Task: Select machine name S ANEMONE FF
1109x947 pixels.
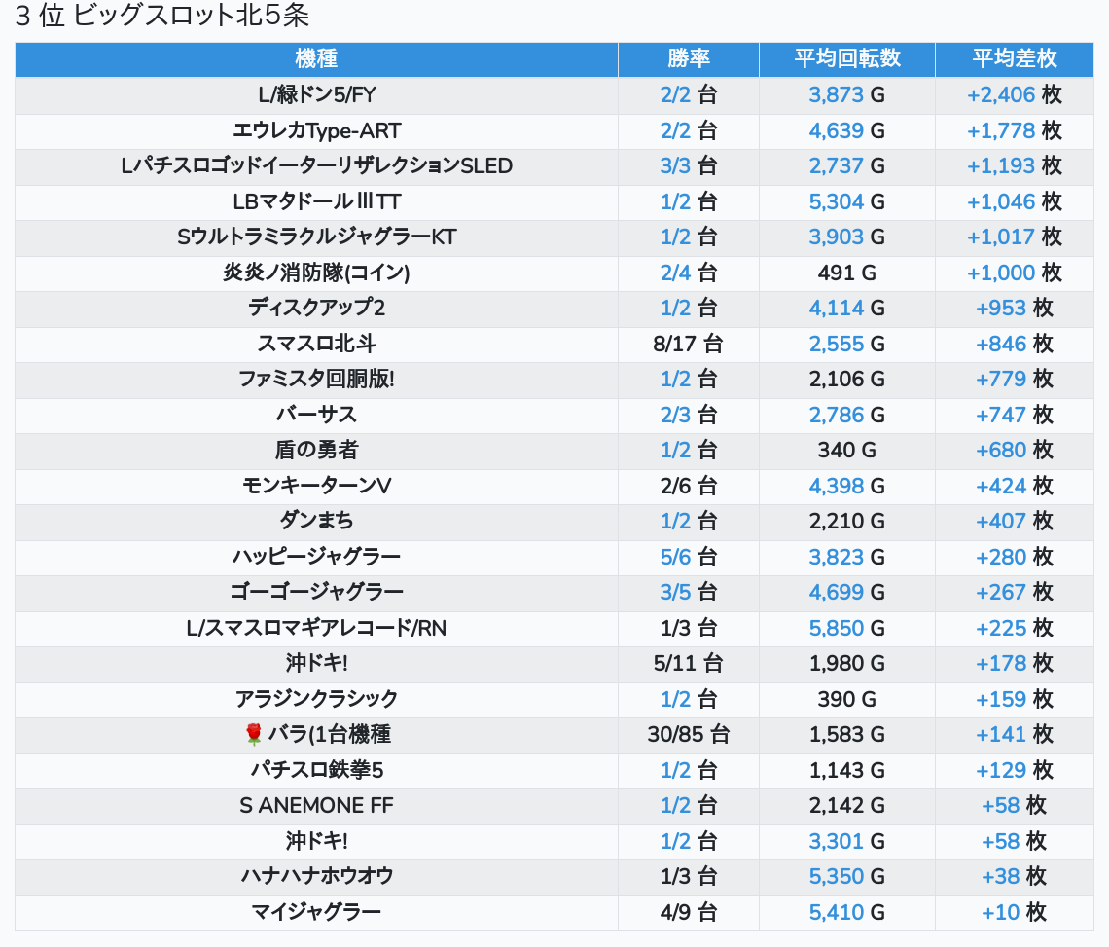Action: 316,806
